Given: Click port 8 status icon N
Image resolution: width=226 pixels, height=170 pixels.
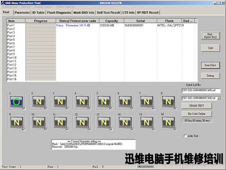Looking at the screenshot, I should coord(168,102).
